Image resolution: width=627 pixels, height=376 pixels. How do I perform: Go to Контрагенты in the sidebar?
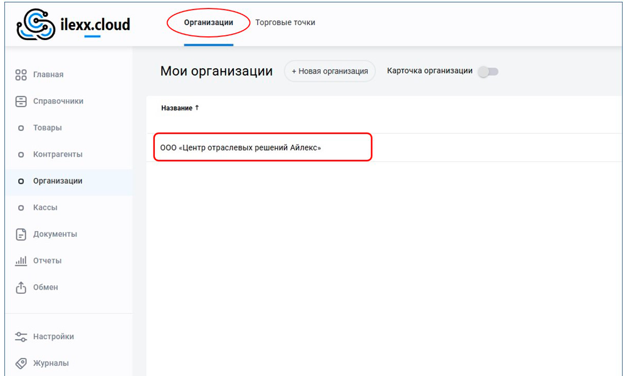tap(58, 154)
